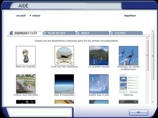The height and width of the screenshot is (118, 158).
Task: Click the Faites-moi décoller runway image
Action: (x=26, y=84)
